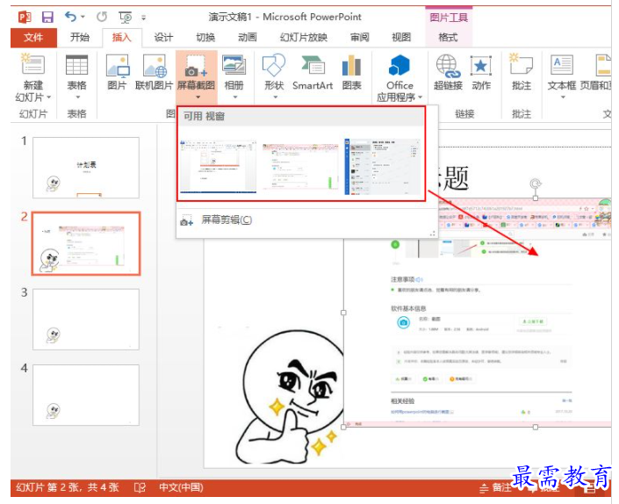Click the 中文(中国) language indicator
This screenshot has width=619, height=504.
[x=181, y=487]
